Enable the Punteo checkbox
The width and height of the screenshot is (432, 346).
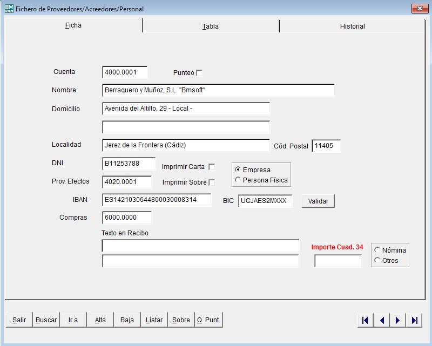[x=199, y=73]
